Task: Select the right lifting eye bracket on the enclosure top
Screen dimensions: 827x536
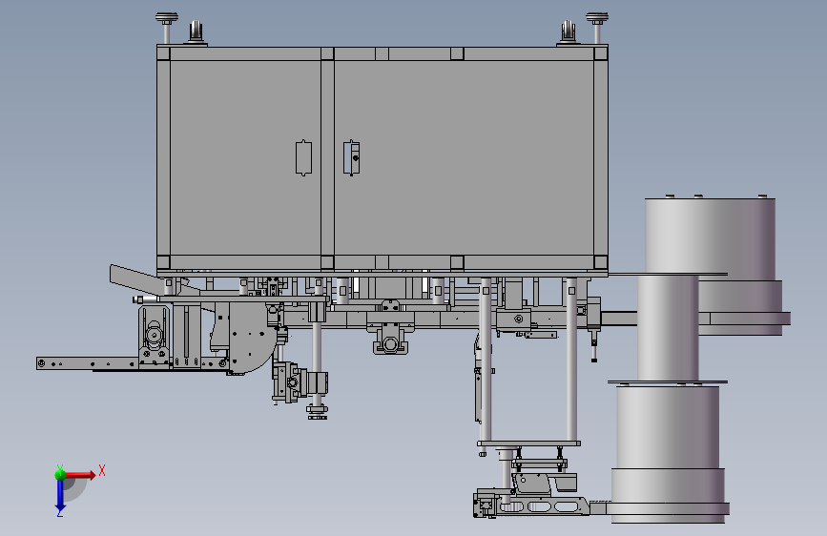Action: [569, 32]
